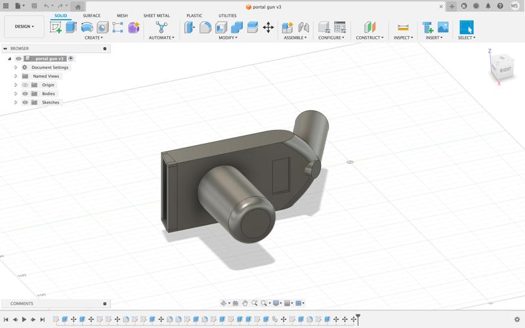
Task: Open the Modify menu
Action: (228, 37)
